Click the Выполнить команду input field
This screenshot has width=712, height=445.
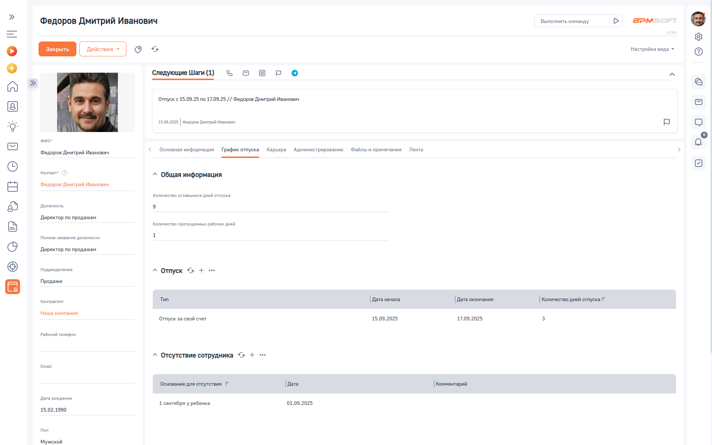571,21
